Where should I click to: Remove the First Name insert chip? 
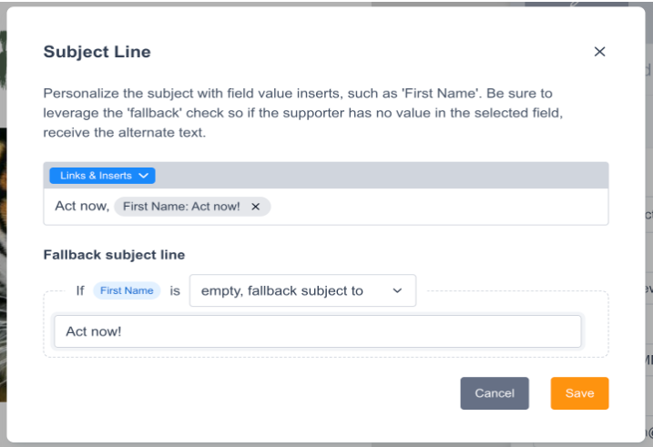[256, 207]
